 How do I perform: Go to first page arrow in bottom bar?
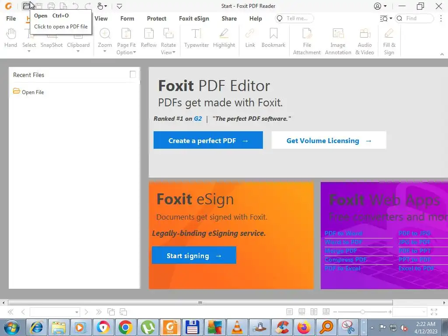[x=10, y=311]
